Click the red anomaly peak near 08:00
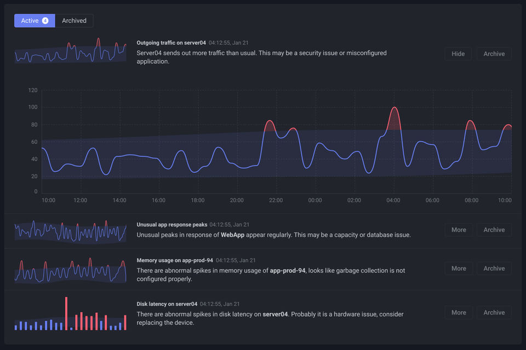The width and height of the screenshot is (526, 350). [470, 125]
